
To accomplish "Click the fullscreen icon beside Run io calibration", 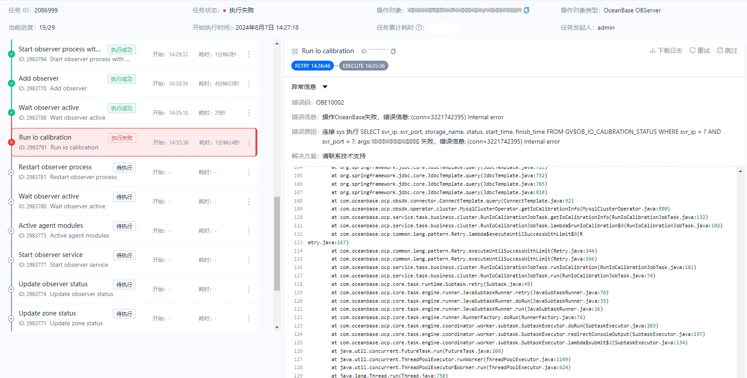I will tap(295, 51).
